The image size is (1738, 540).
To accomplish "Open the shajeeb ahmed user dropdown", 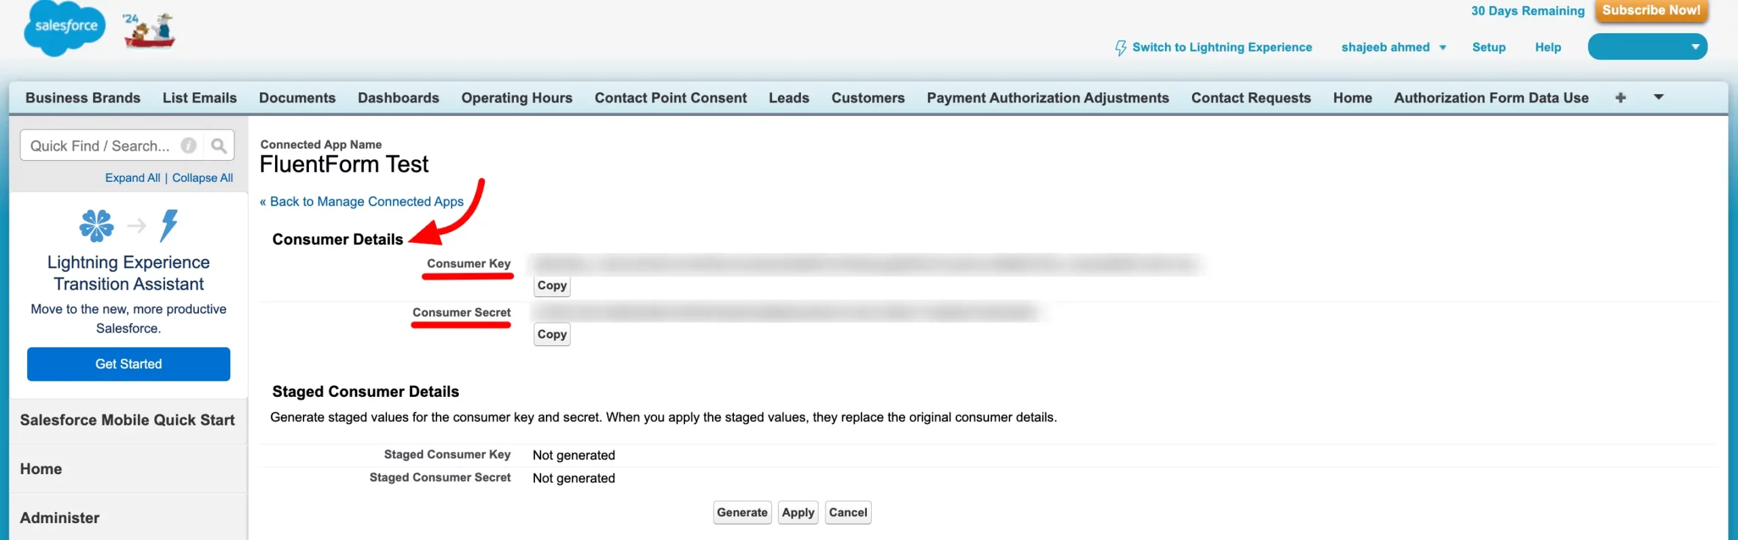I will coord(1393,47).
